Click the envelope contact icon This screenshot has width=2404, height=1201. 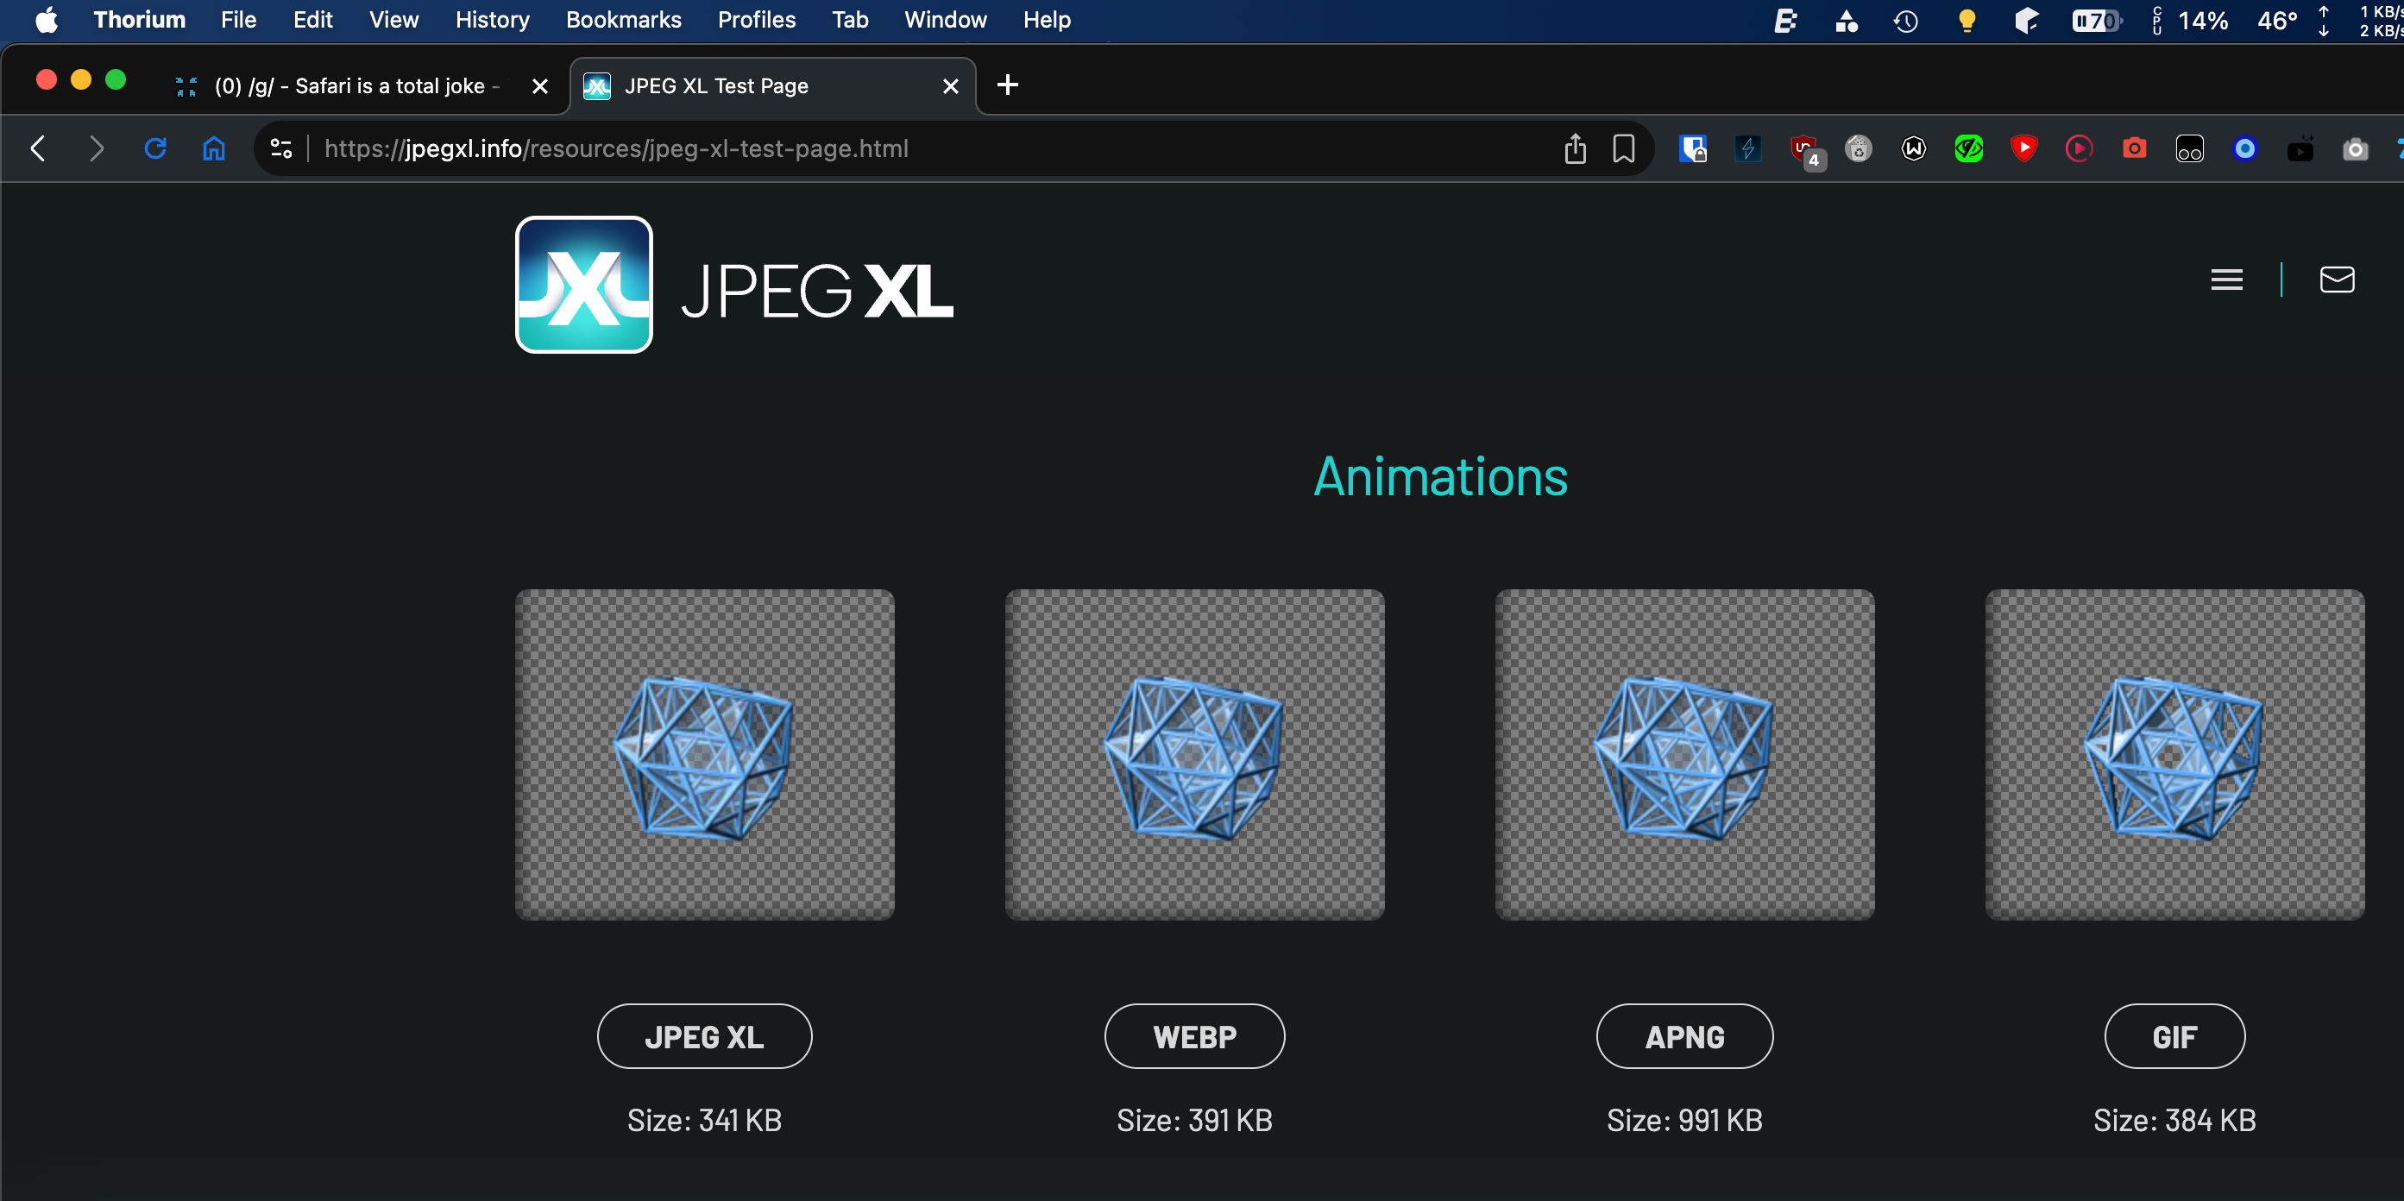point(2337,280)
